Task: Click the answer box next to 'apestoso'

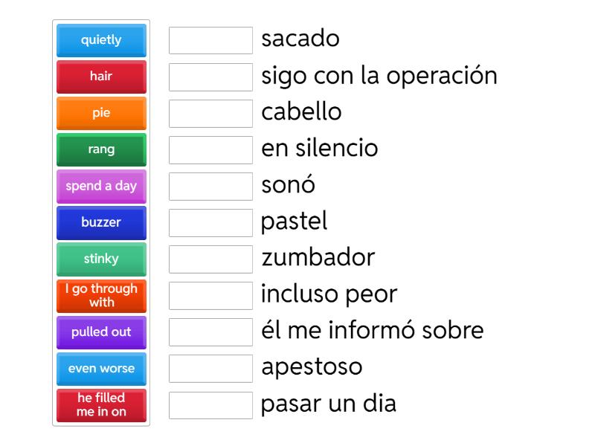Action: (x=210, y=369)
